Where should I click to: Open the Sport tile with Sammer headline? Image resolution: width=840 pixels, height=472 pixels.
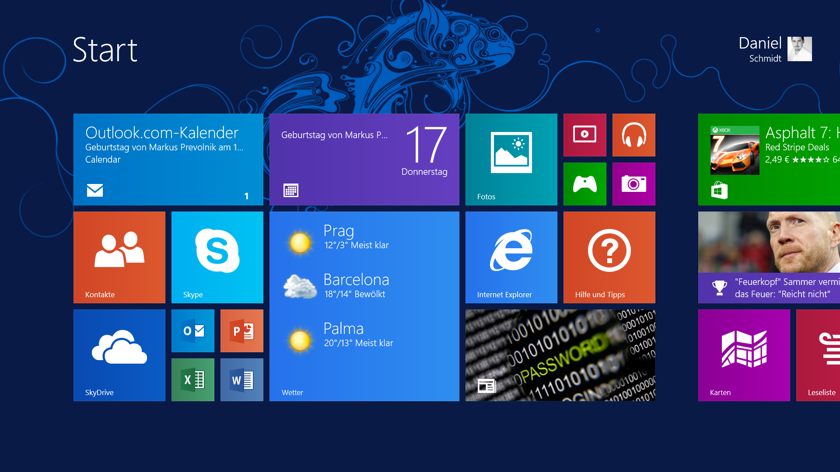769,257
